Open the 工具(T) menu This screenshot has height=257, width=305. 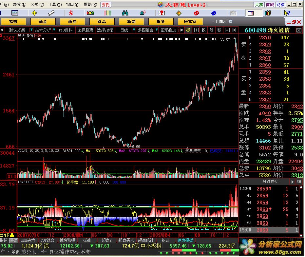tap(55, 5)
